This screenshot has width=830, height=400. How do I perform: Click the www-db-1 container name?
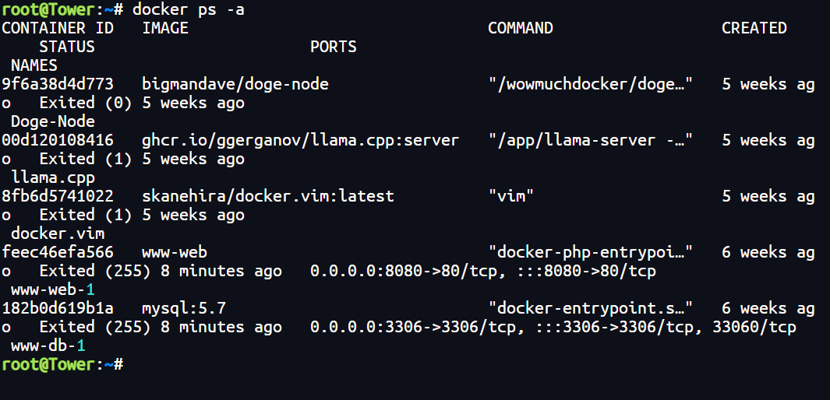click(x=48, y=346)
